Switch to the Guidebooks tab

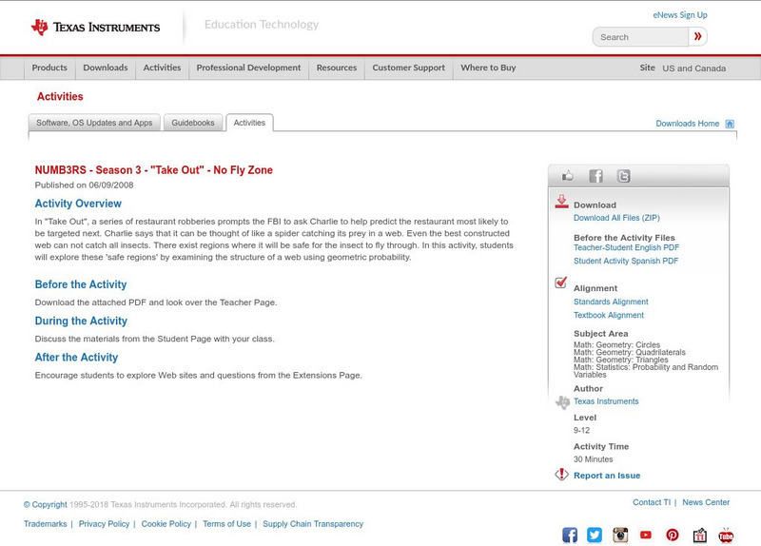(193, 123)
